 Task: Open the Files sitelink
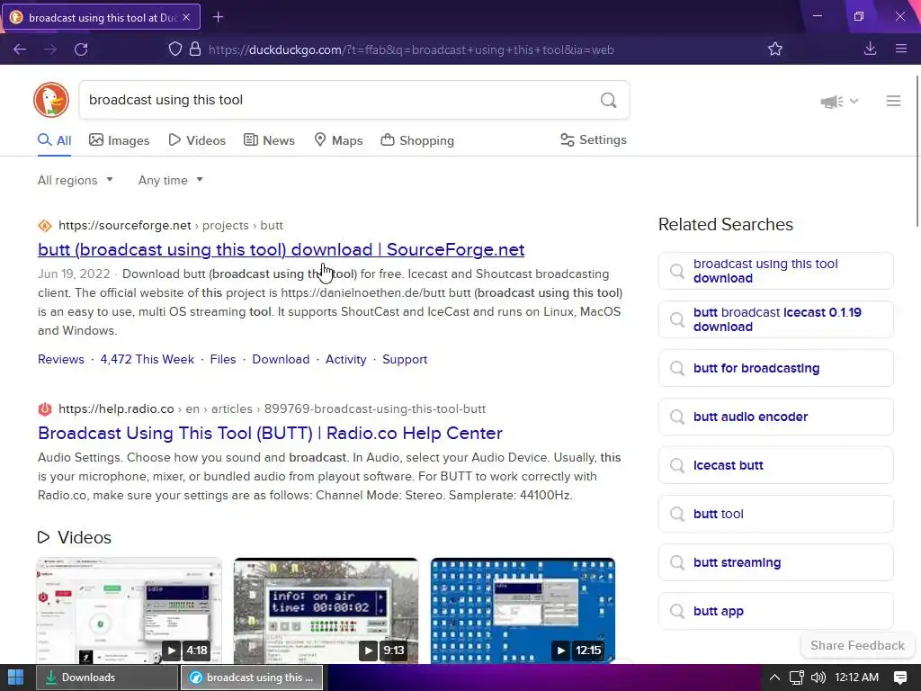pos(223,360)
